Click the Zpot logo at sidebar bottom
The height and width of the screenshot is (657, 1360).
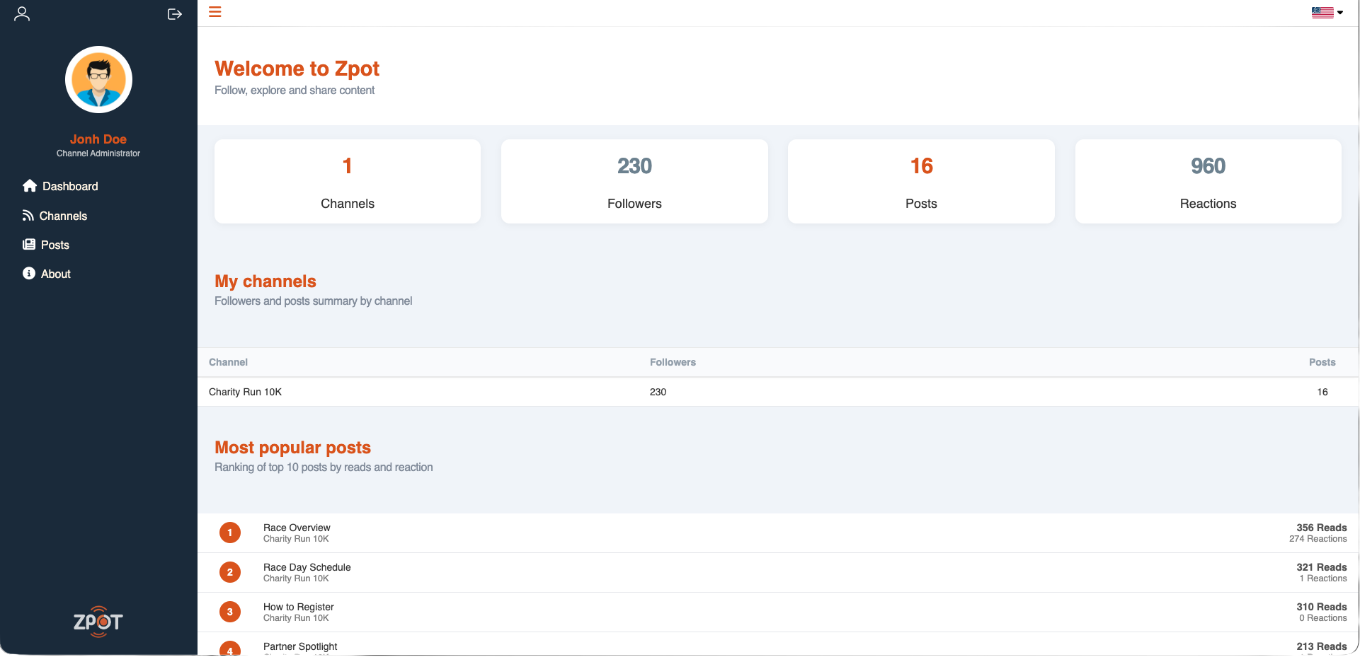point(98,622)
